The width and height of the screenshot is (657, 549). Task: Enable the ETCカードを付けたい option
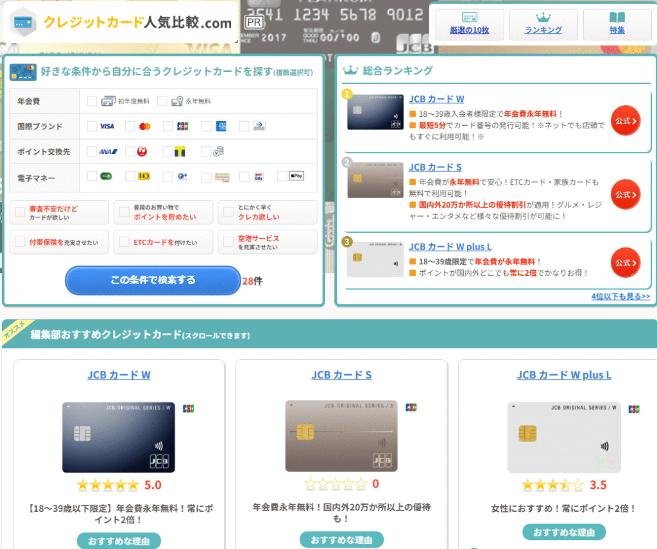coord(124,242)
